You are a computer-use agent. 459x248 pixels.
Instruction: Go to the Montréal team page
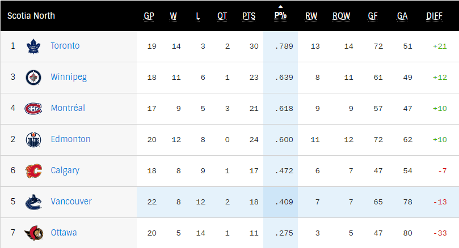(x=68, y=108)
